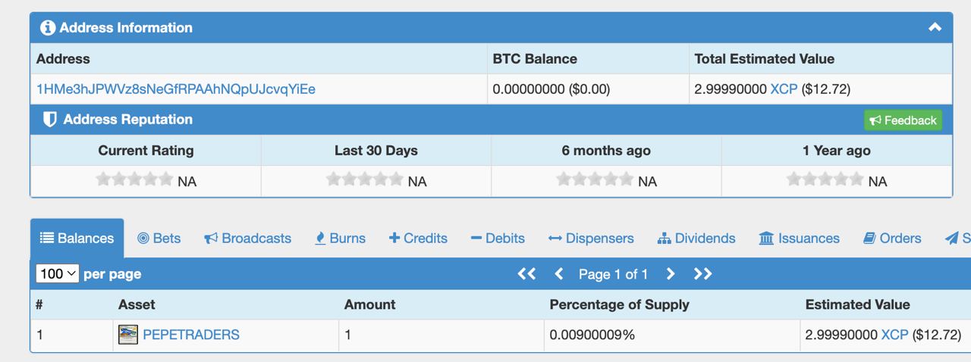Go to next page single-right arrow
Image resolution: width=971 pixels, height=362 pixels.
point(671,274)
